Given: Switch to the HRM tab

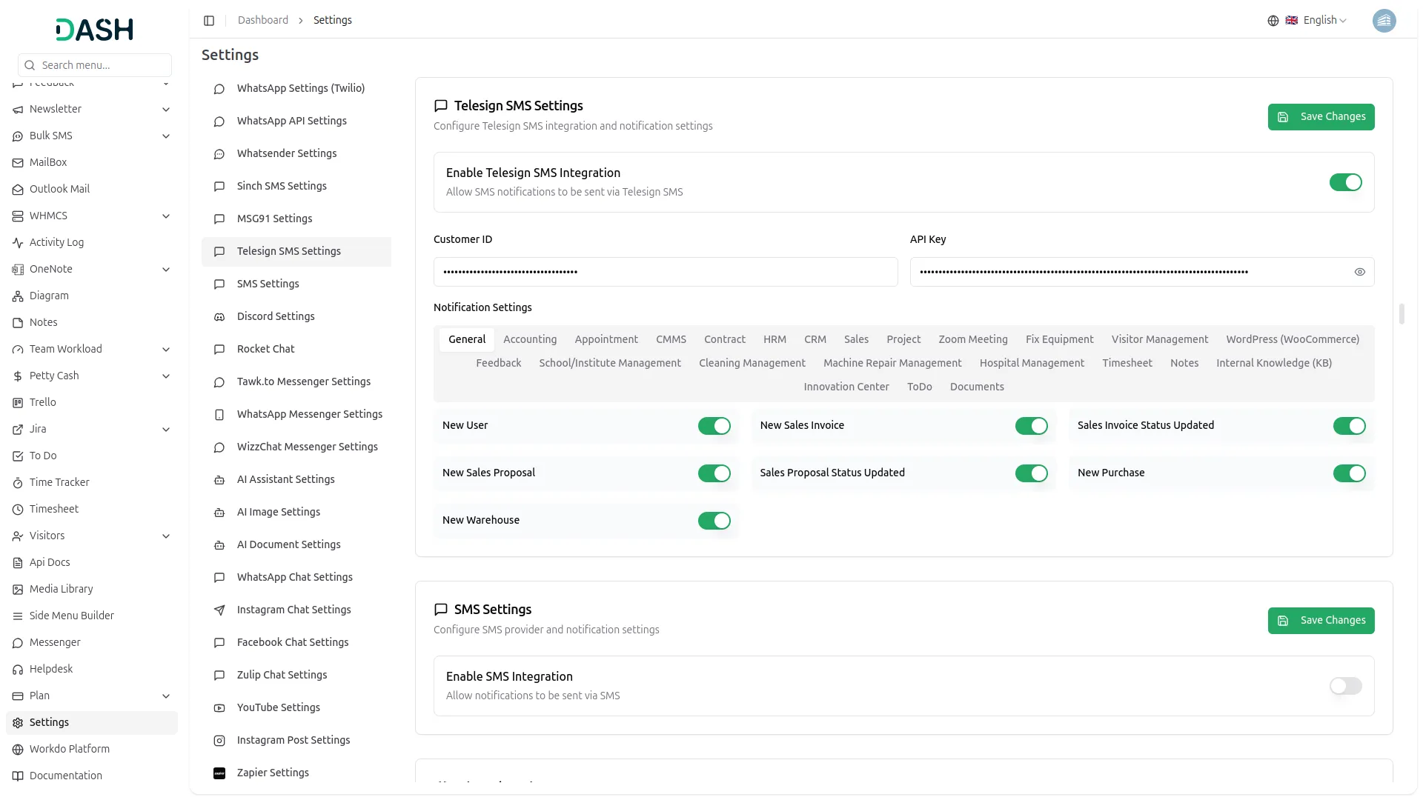Looking at the screenshot, I should (x=774, y=339).
